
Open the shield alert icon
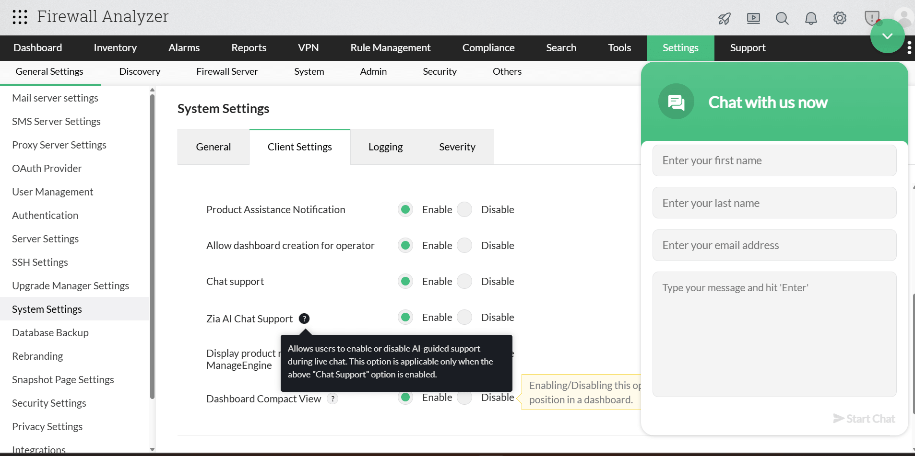pos(872,18)
